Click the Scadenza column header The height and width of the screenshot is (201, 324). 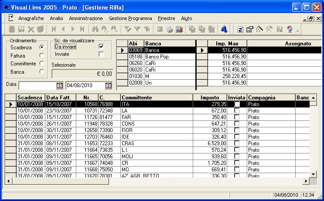[31, 98]
